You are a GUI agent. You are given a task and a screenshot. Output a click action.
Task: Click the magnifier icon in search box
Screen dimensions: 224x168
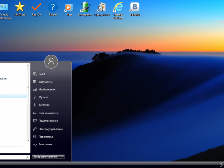coord(27,157)
